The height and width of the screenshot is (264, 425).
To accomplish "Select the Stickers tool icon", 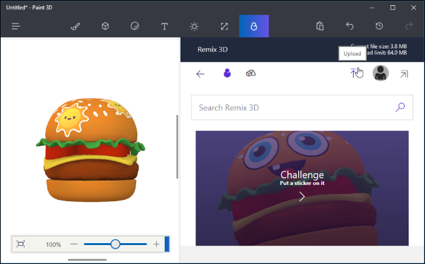I will [x=135, y=26].
